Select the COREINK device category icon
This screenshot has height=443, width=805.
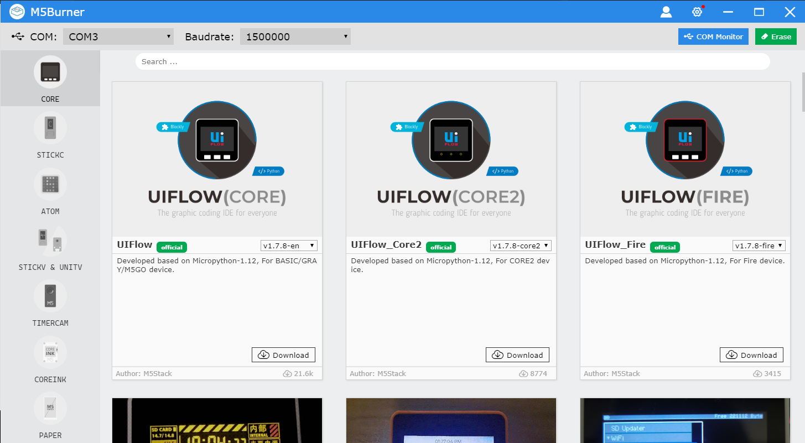point(50,352)
